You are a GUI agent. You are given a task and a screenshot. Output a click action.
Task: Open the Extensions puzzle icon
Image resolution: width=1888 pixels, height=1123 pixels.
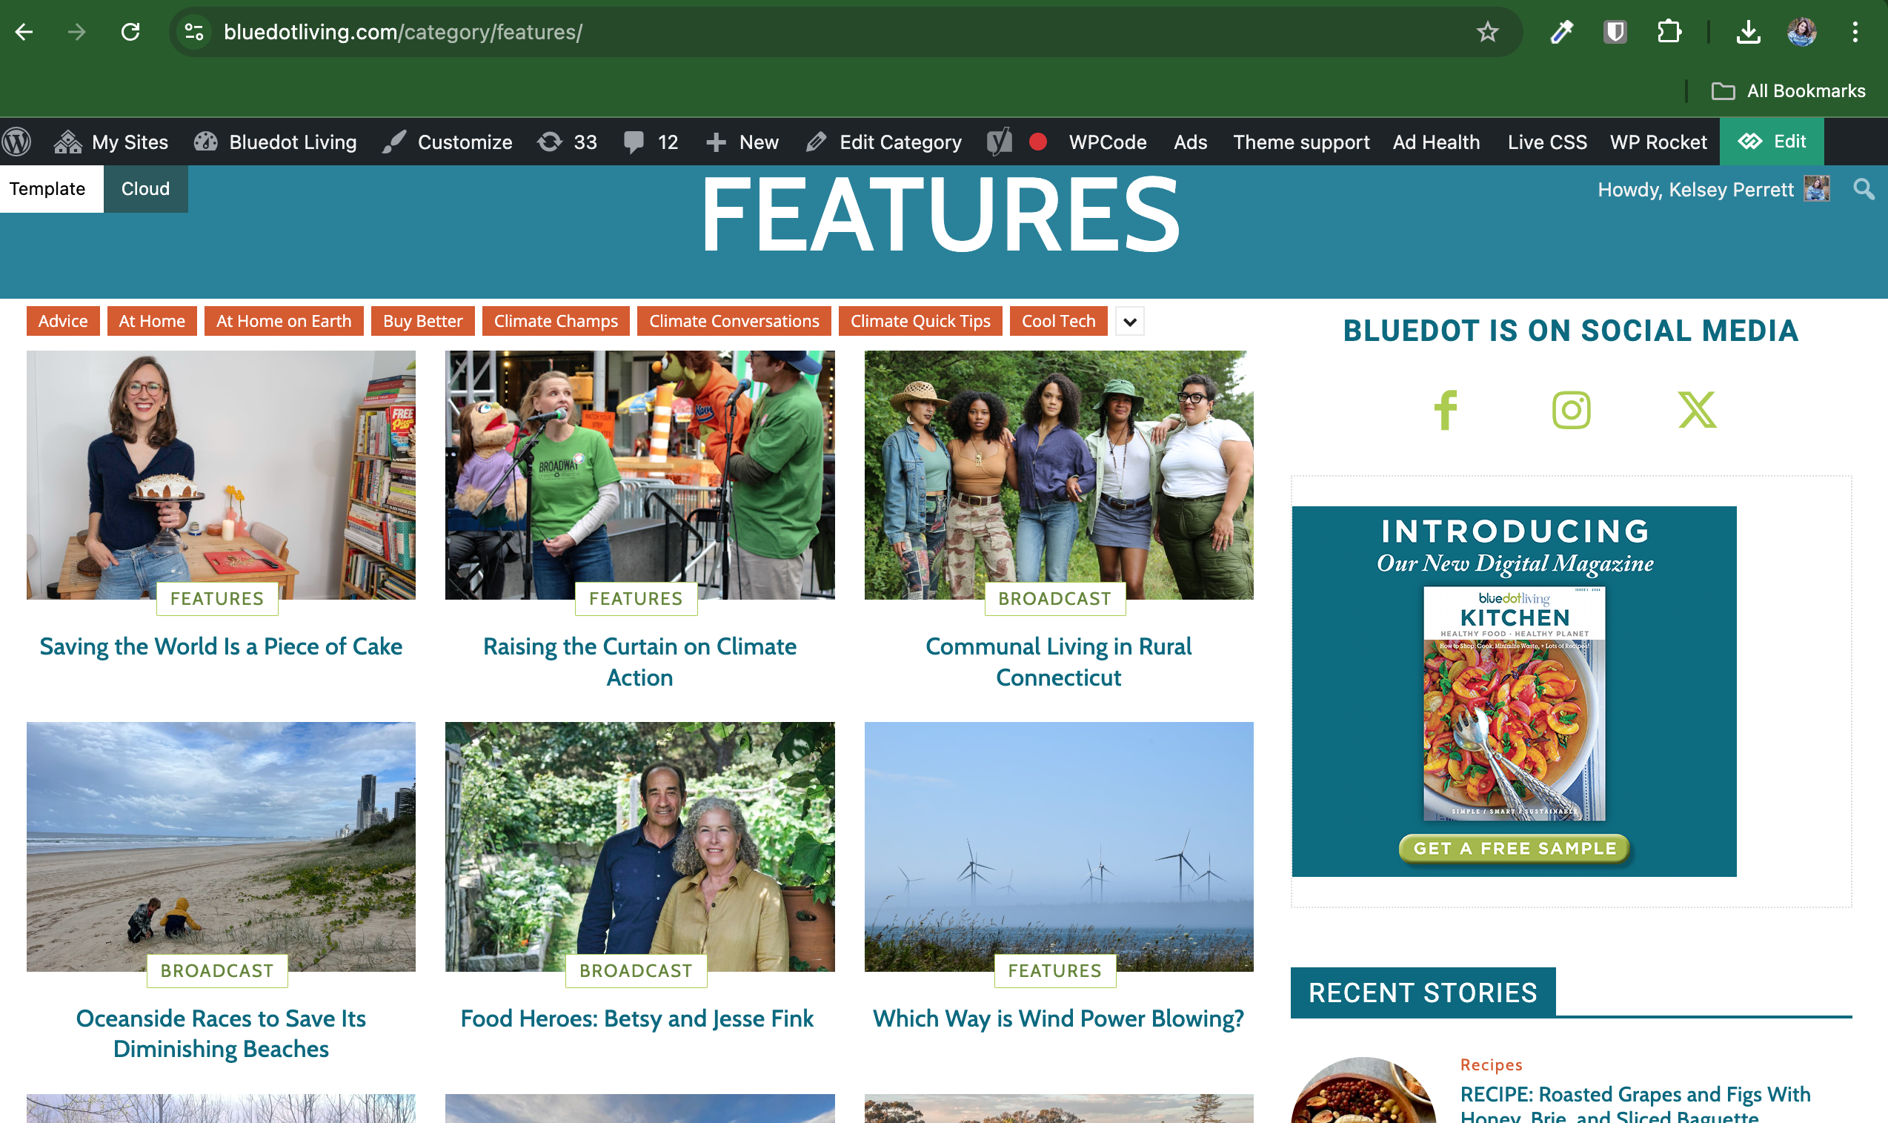pyautogui.click(x=1669, y=32)
